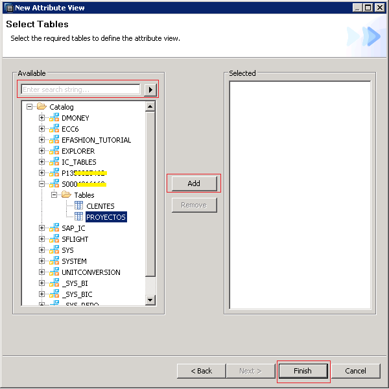Focus the search string input field
This screenshot has height=389, width=389.
(80, 89)
